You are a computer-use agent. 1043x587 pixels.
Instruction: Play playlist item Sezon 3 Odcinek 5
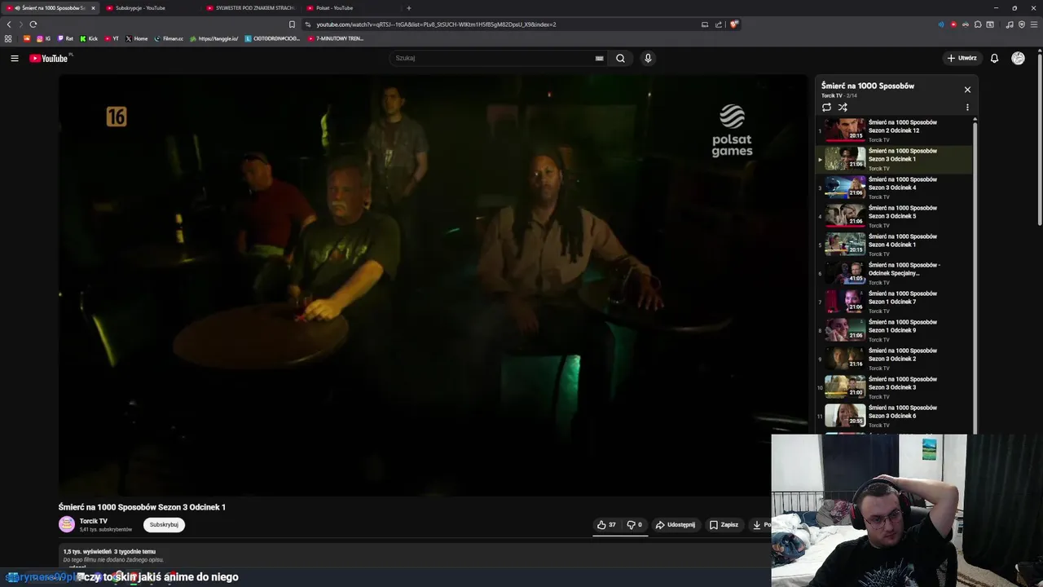(x=894, y=216)
